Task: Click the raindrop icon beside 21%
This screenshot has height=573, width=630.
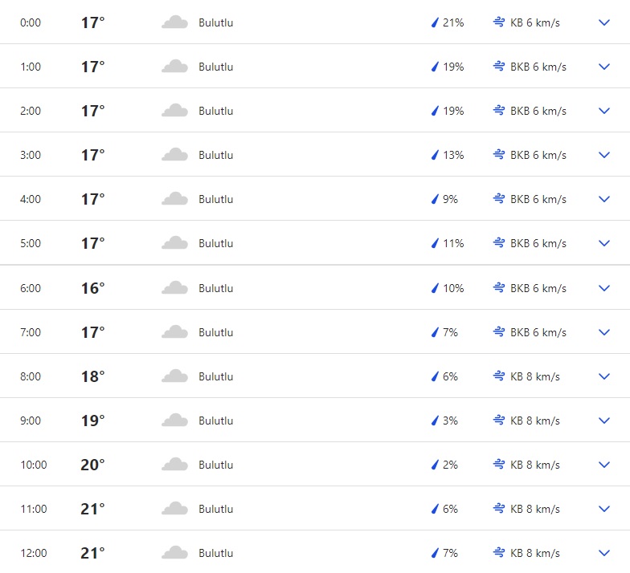Action: [435, 22]
